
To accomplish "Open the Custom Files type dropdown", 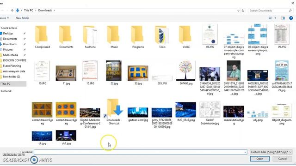I will pyautogui.click(x=271, y=152).
